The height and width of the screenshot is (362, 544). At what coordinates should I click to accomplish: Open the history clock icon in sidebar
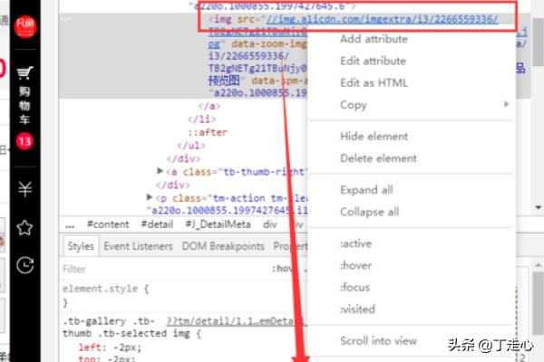(25, 264)
